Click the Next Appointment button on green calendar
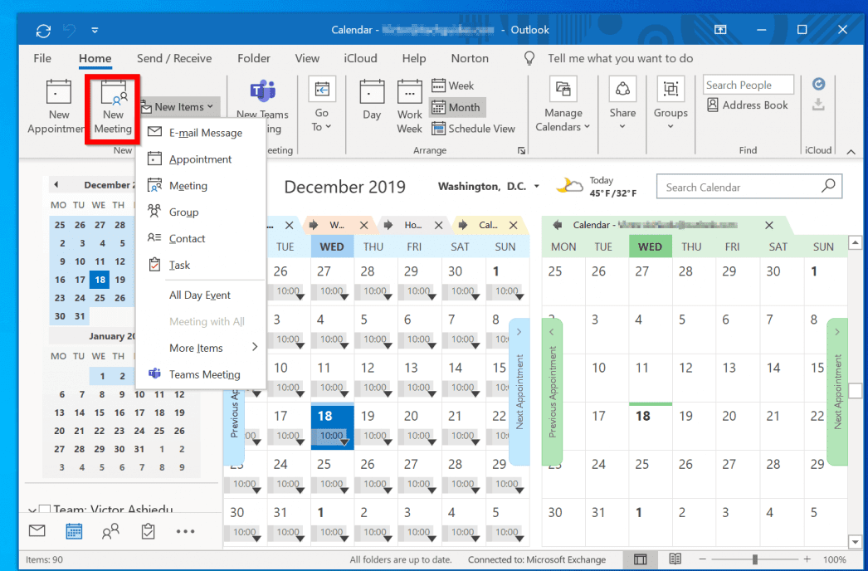The height and width of the screenshot is (571, 868). (836, 390)
